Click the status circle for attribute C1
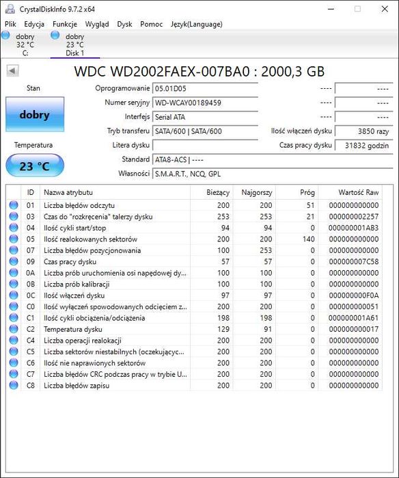 14,318
